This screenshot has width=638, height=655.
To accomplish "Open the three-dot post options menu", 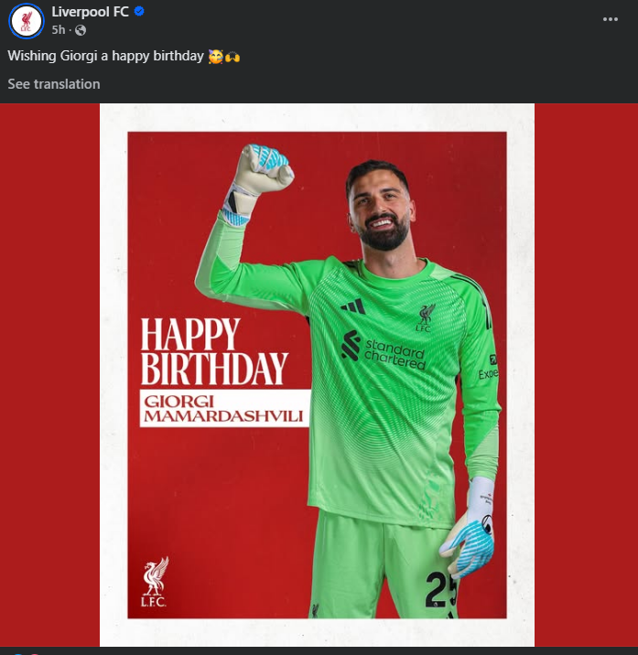I will pyautogui.click(x=611, y=19).
